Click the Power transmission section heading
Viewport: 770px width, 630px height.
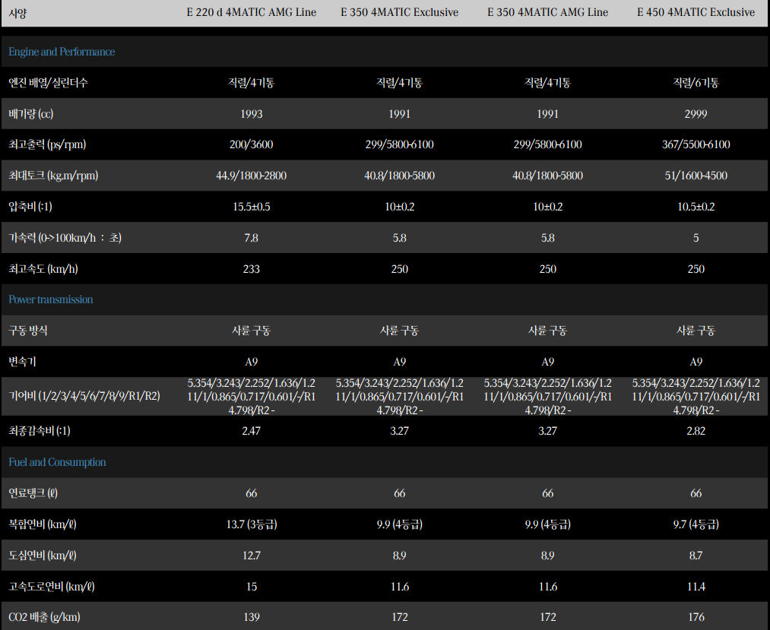click(x=51, y=299)
